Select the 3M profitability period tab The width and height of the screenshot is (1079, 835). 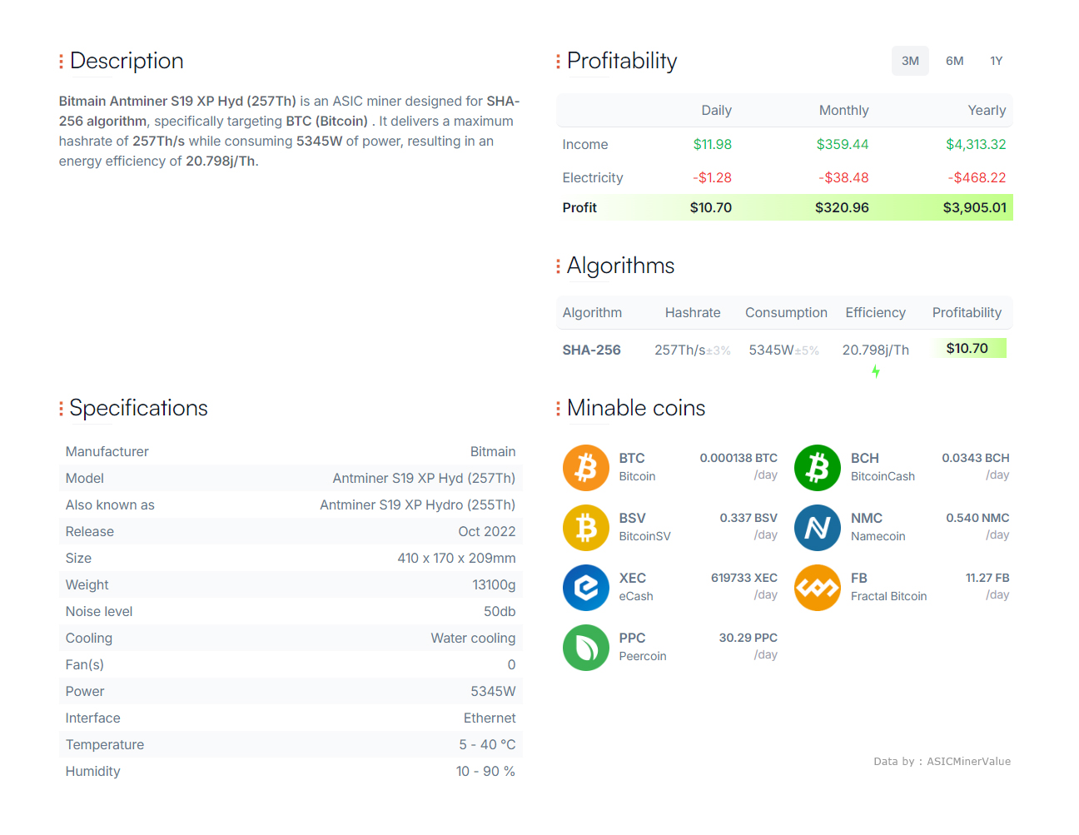910,61
